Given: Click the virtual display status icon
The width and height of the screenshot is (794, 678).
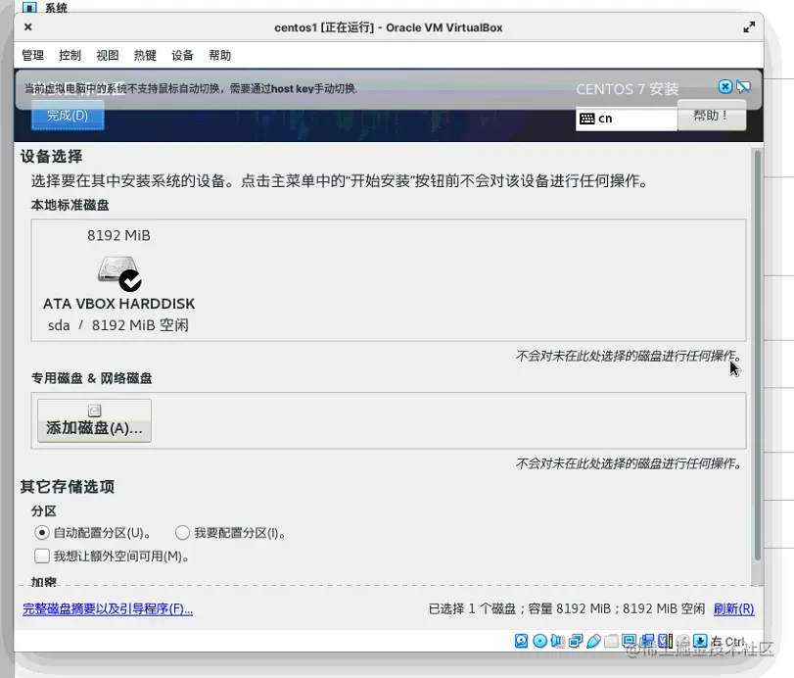Looking at the screenshot, I should [x=629, y=641].
